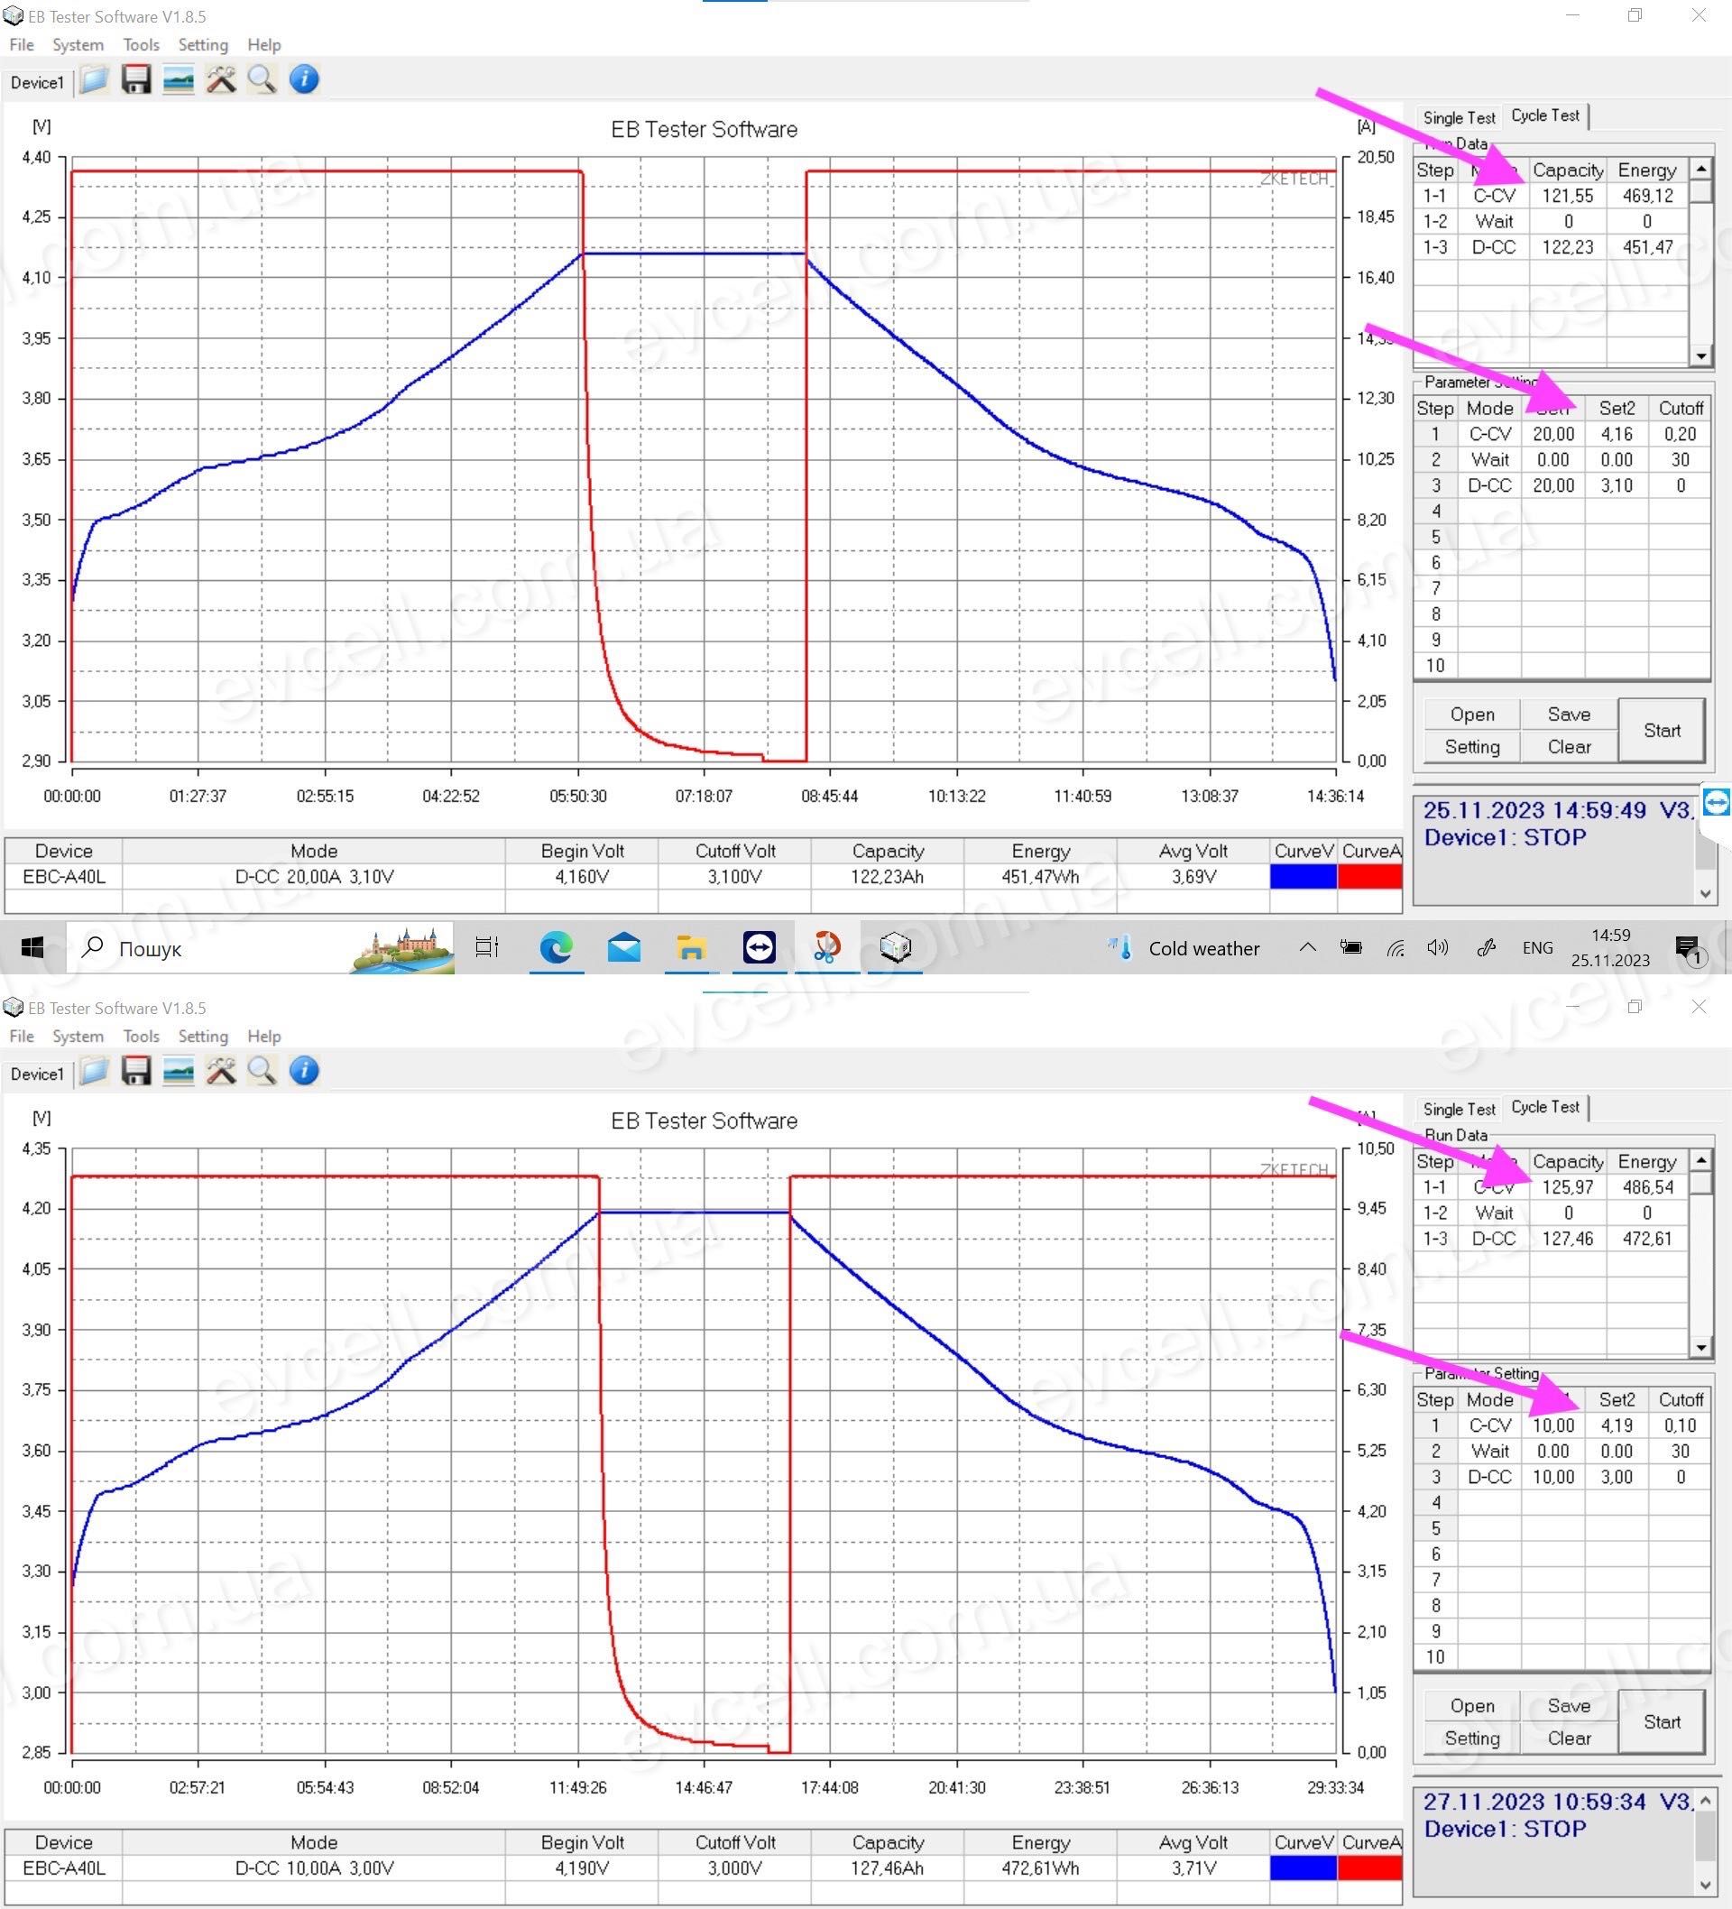
Task: Switch to Single Test tab in bottom window
Action: [1459, 1110]
